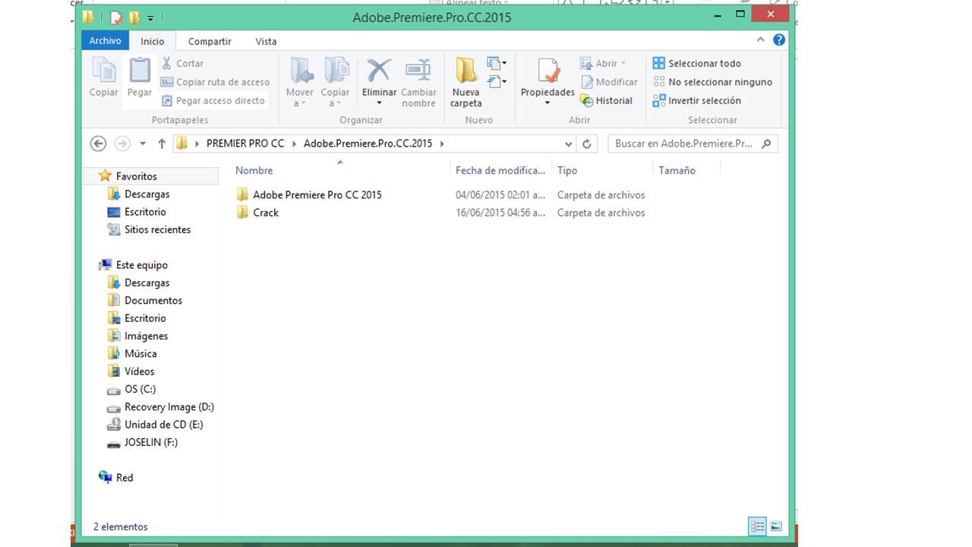This screenshot has width=972, height=547.
Task: Click the Abrir ribbon button
Action: tap(603, 63)
